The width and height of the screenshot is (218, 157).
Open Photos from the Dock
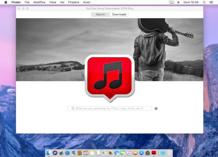tap(110, 153)
